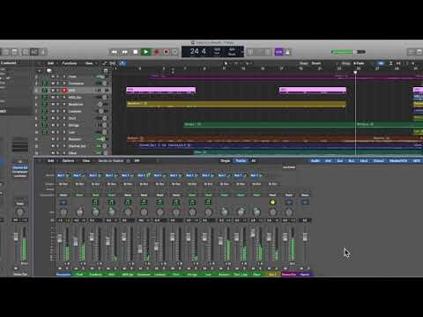The height and width of the screenshot is (317, 423).
Task: Open the Drag X-Fade pop-up menu
Action: pyautogui.click(x=359, y=63)
